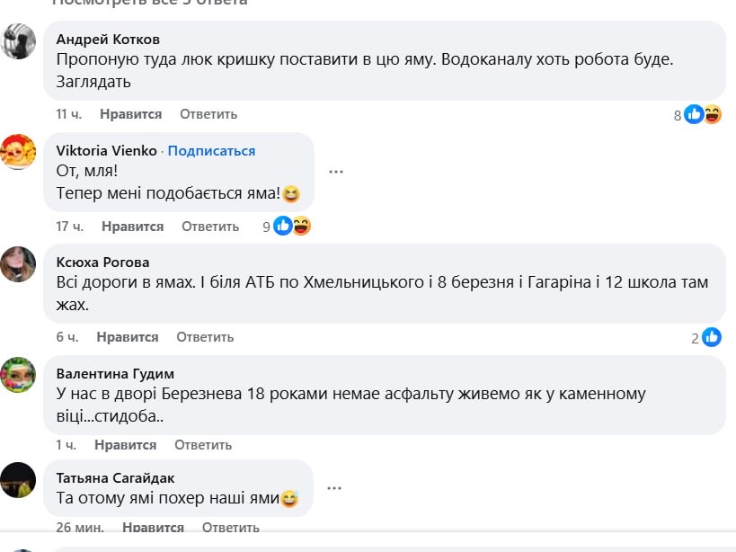Open the three-dot menu beside Viktoria Vienko's comment
This screenshot has width=736, height=552.
[x=336, y=171]
